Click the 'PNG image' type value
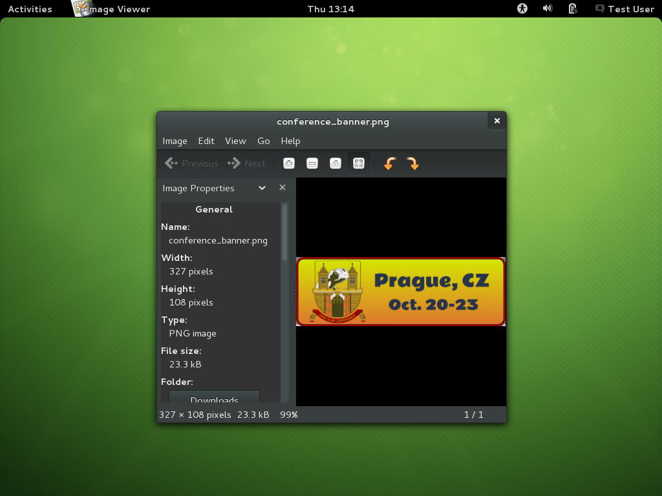 click(x=193, y=333)
